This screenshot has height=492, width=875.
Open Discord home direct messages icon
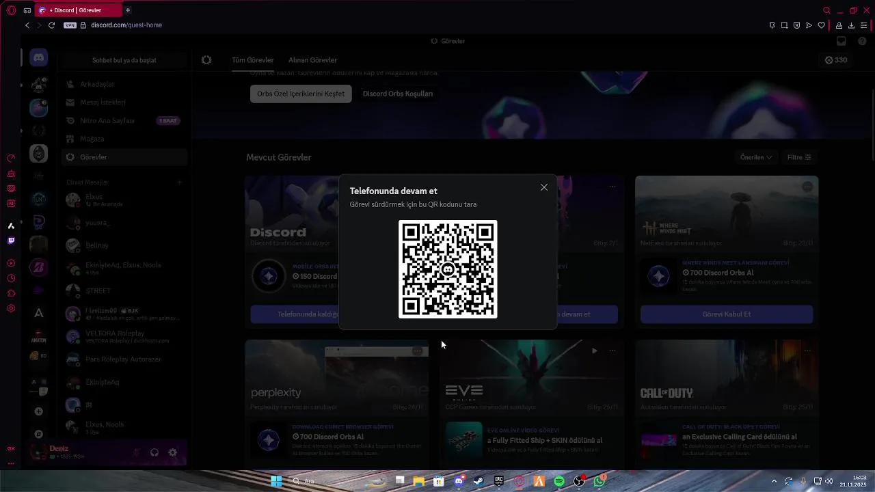(x=39, y=58)
